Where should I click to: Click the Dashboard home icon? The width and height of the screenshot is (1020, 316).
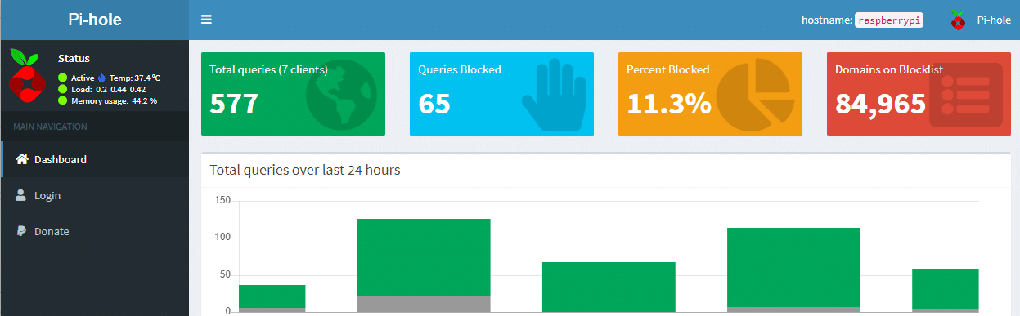point(22,159)
